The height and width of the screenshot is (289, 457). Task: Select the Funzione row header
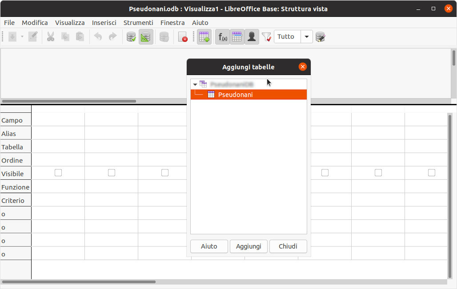point(16,187)
